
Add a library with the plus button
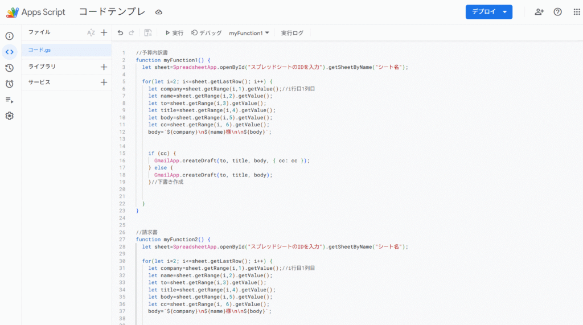tap(104, 67)
